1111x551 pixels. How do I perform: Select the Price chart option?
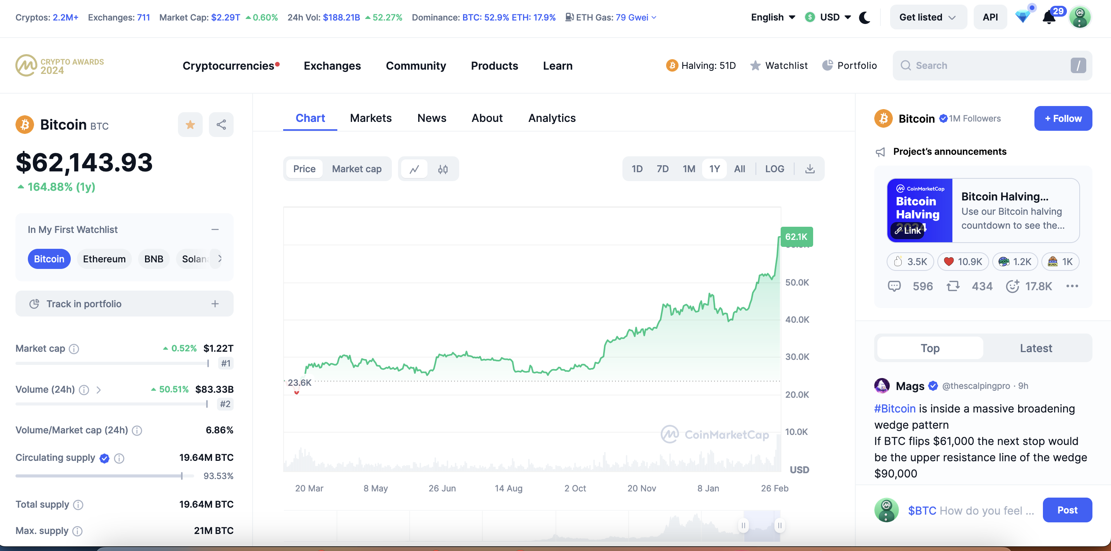[304, 169]
